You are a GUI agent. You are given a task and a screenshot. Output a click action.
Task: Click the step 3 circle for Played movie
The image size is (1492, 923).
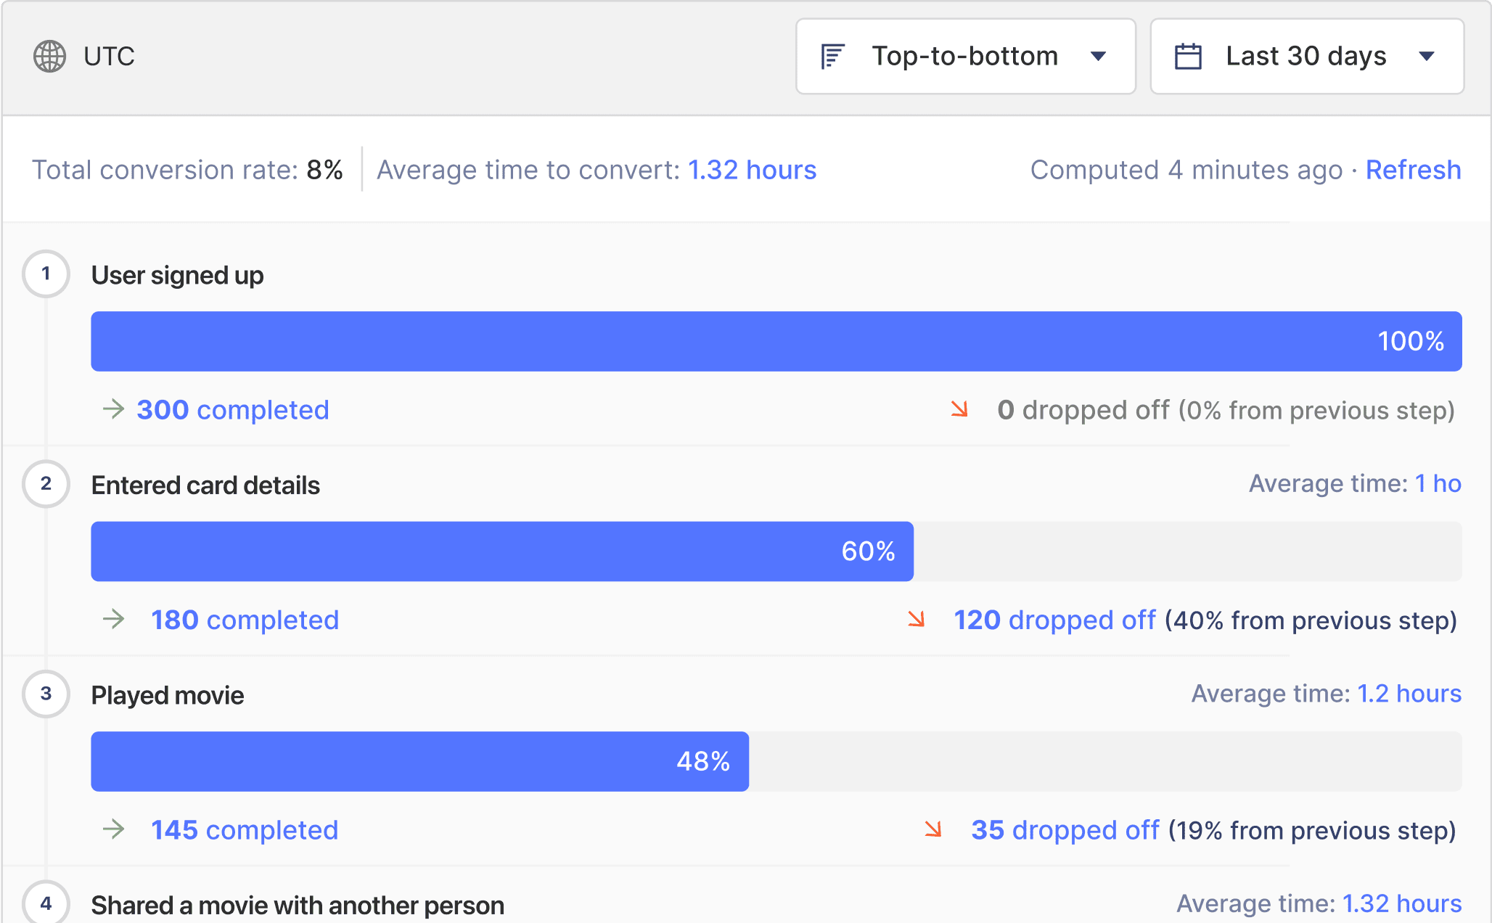46,694
